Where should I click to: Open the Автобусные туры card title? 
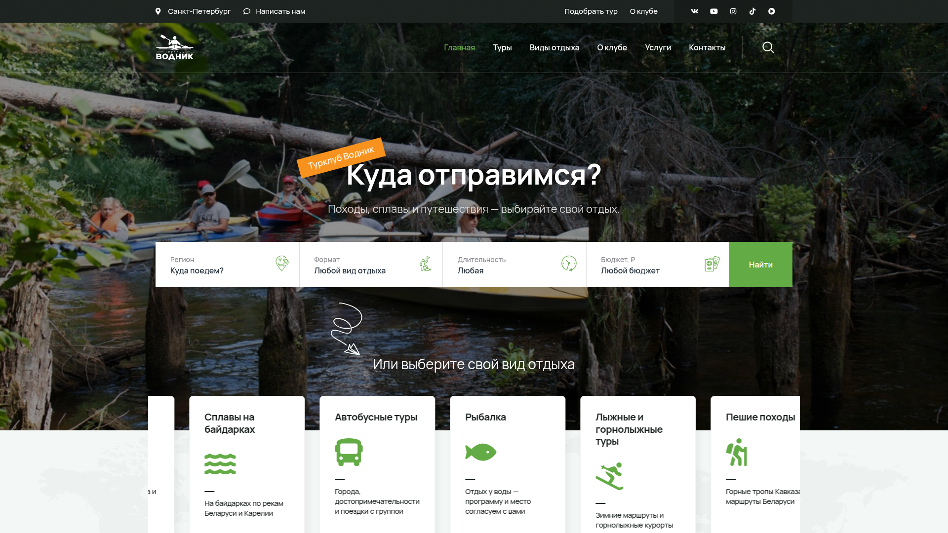click(x=376, y=417)
